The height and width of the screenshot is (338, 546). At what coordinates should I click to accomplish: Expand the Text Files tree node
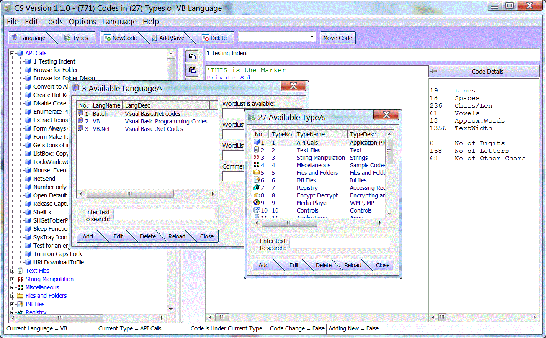coord(13,271)
